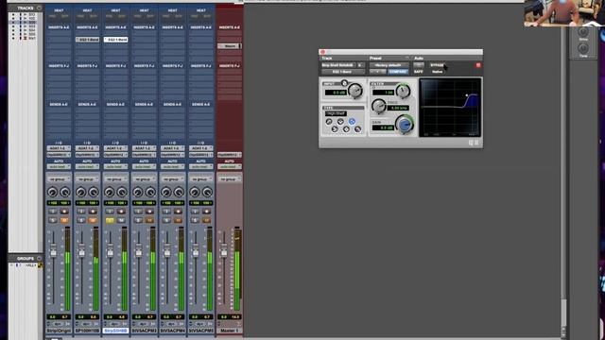605x340 pixels.
Task: Click the volume fader on Master 1 track
Action: [224, 251]
